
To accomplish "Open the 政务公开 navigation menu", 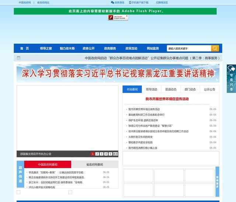I will [x=88, y=48].
